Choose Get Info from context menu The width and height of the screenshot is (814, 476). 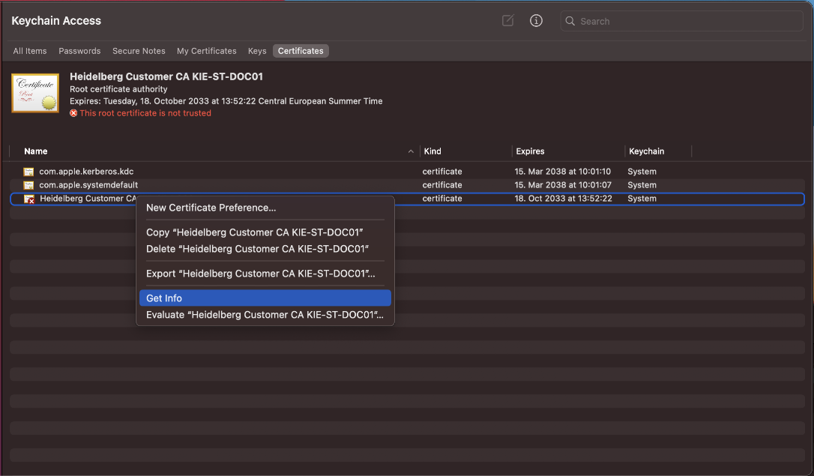click(164, 298)
